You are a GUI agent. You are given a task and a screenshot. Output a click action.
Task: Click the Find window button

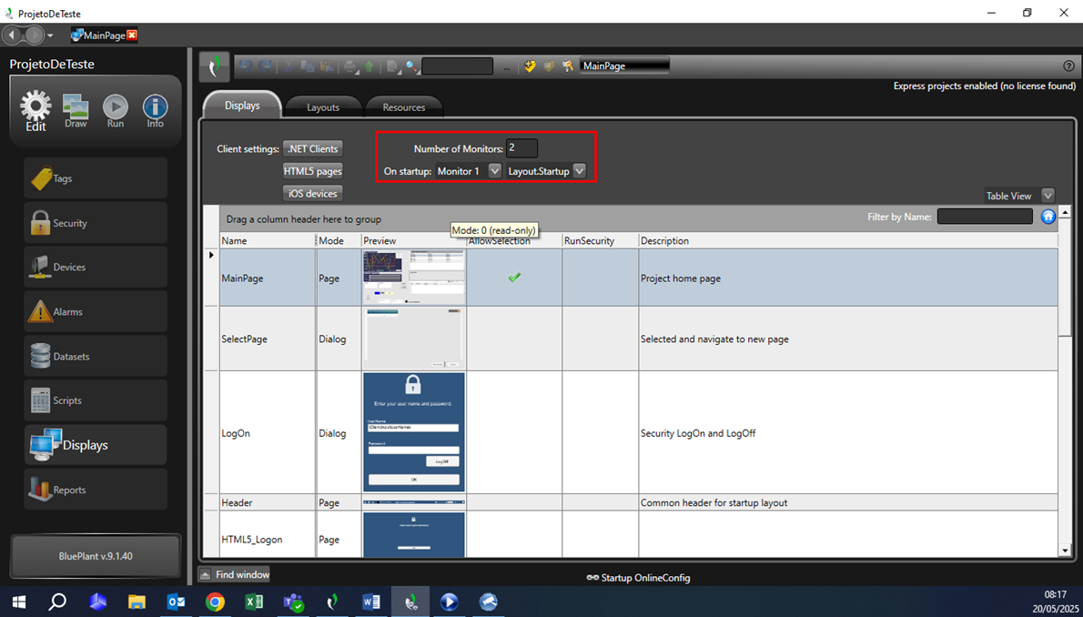234,574
